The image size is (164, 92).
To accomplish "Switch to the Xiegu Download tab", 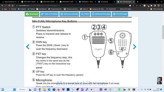I will (10, 2).
